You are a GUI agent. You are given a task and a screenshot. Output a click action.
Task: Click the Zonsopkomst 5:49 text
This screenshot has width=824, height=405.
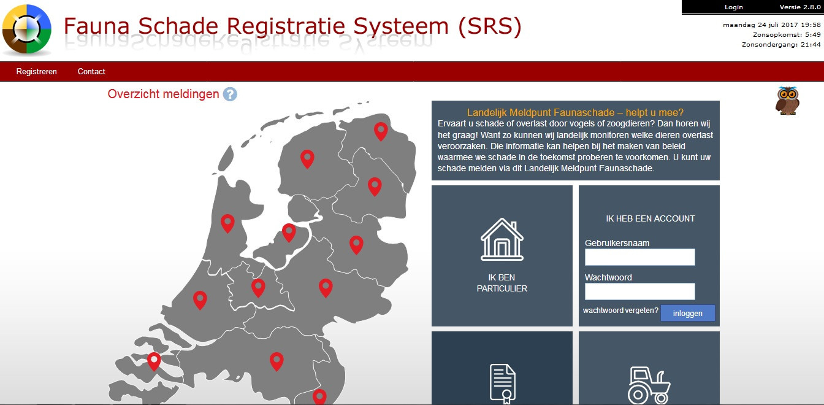pos(787,35)
